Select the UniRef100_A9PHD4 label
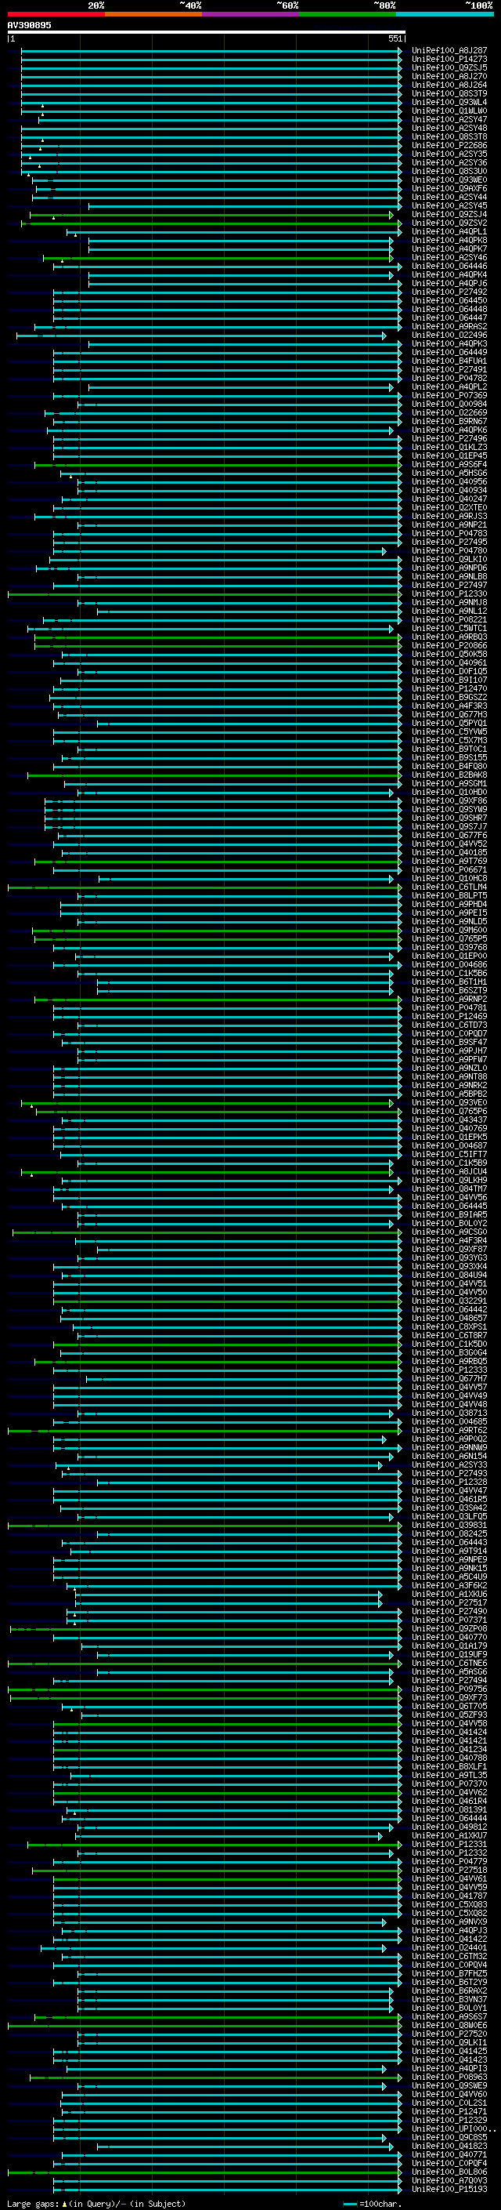501x2210 pixels. click(449, 904)
